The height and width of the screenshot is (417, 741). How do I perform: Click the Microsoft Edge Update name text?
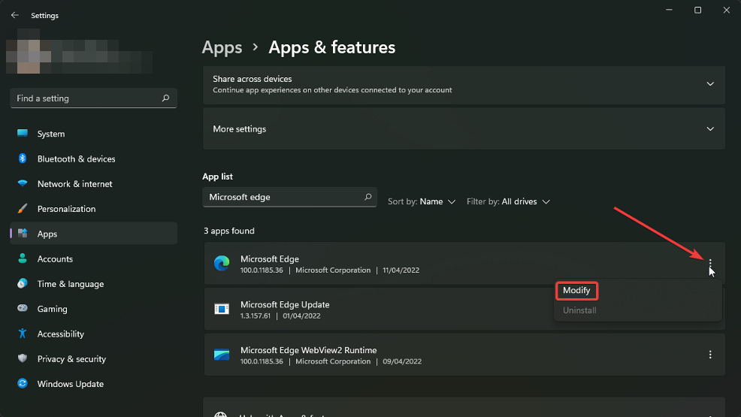285,304
